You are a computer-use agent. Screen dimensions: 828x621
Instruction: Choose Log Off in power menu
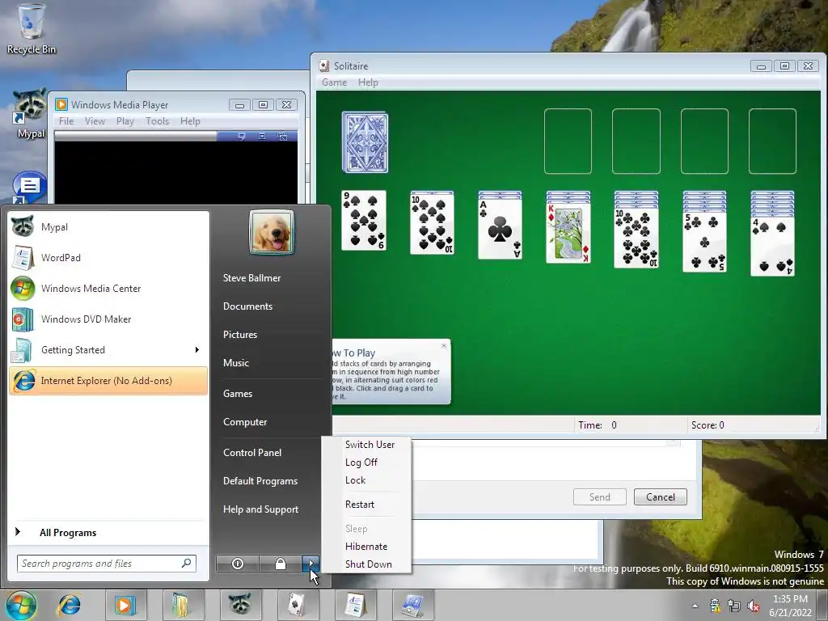(361, 463)
